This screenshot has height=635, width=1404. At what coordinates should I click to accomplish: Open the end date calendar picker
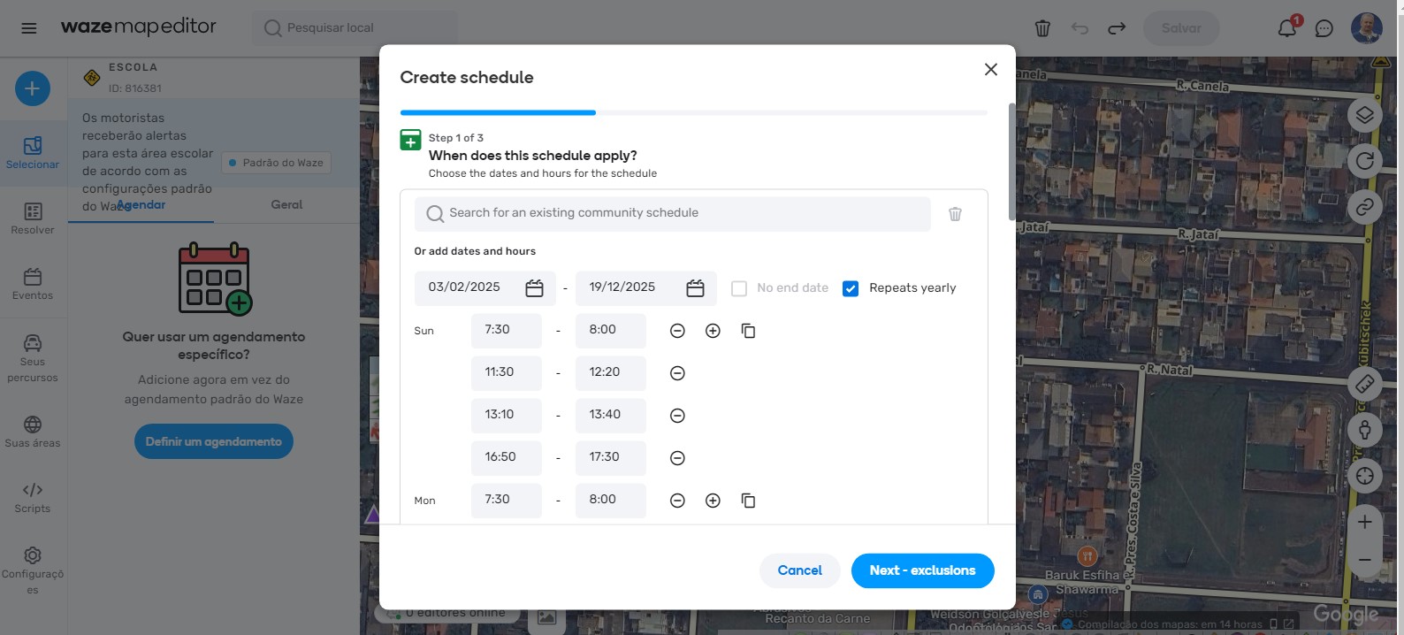click(695, 288)
